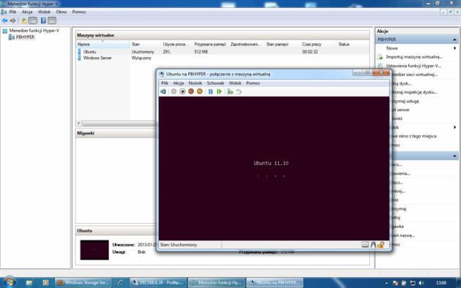
Task: Collapse the lower Ubuntu actions section
Action: (454, 156)
